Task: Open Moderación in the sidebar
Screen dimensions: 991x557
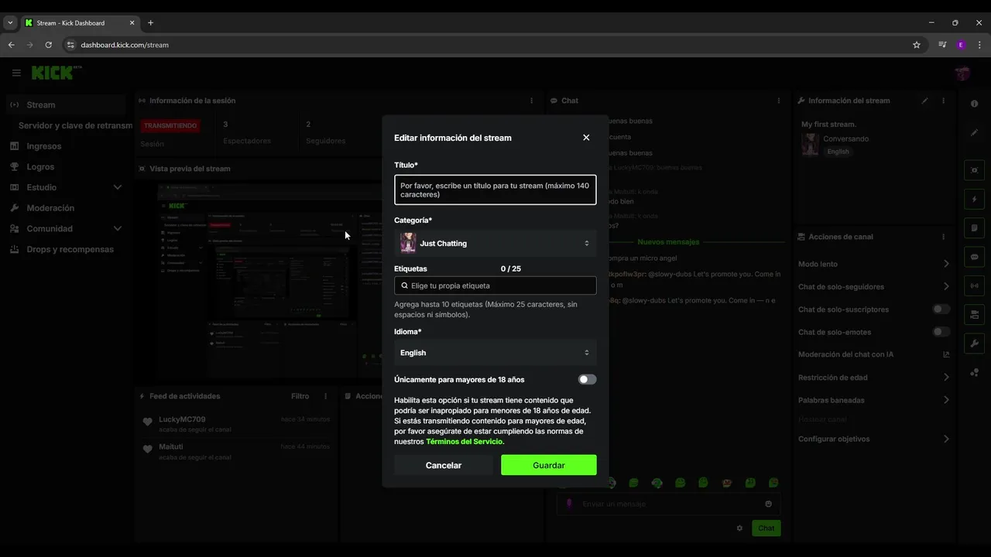Action: [66, 208]
